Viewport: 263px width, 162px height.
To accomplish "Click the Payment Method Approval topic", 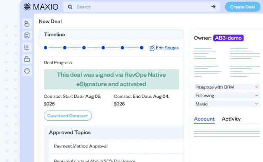I will (116, 146).
